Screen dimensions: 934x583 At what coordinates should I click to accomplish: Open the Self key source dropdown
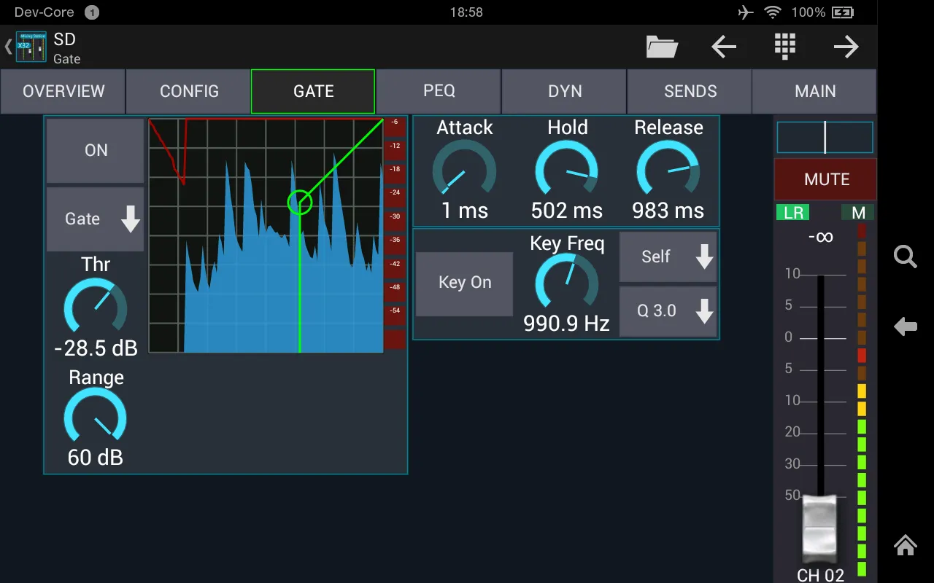tap(668, 257)
